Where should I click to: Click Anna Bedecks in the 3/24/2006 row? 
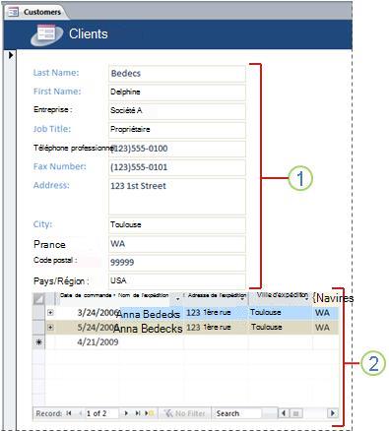[149, 314]
